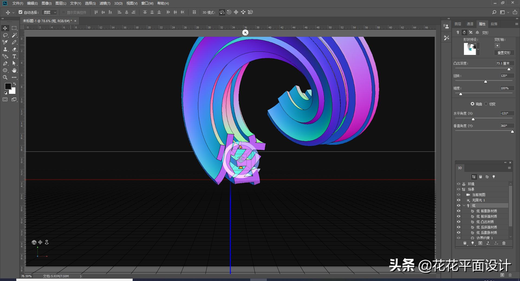Collapse the 炫 3D object tree
The height and width of the screenshot is (281, 520).
[464, 206]
